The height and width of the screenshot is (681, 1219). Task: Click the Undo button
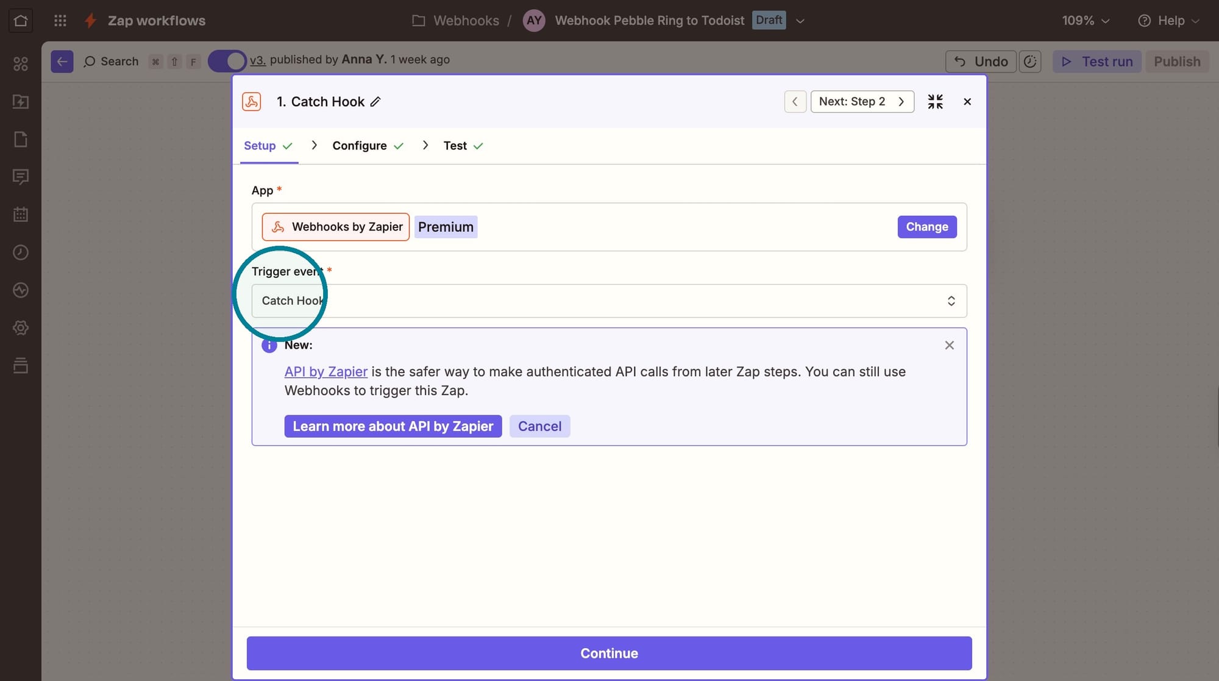[x=981, y=62]
